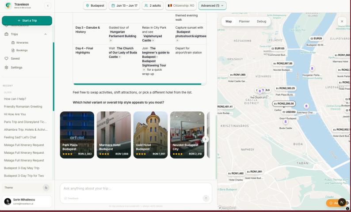Click the sidebar vertical scrollbar
This screenshot has height=212, width=351.
coord(53,76)
